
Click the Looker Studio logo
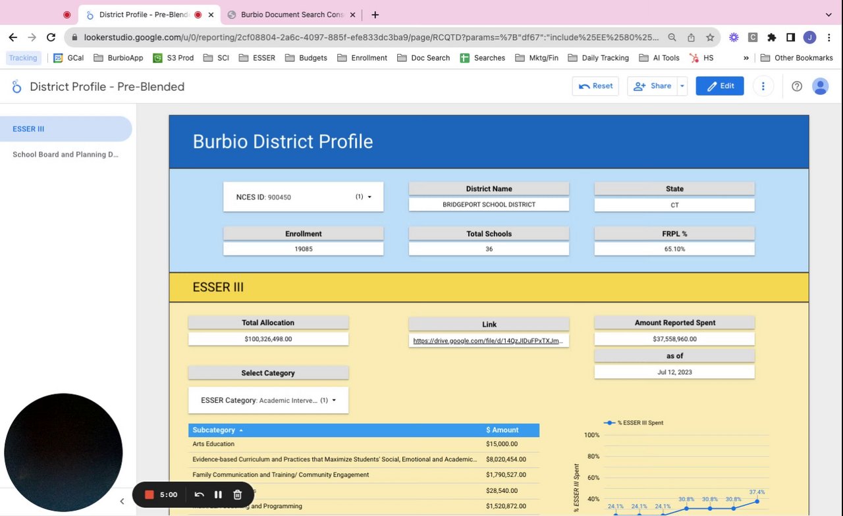point(16,86)
